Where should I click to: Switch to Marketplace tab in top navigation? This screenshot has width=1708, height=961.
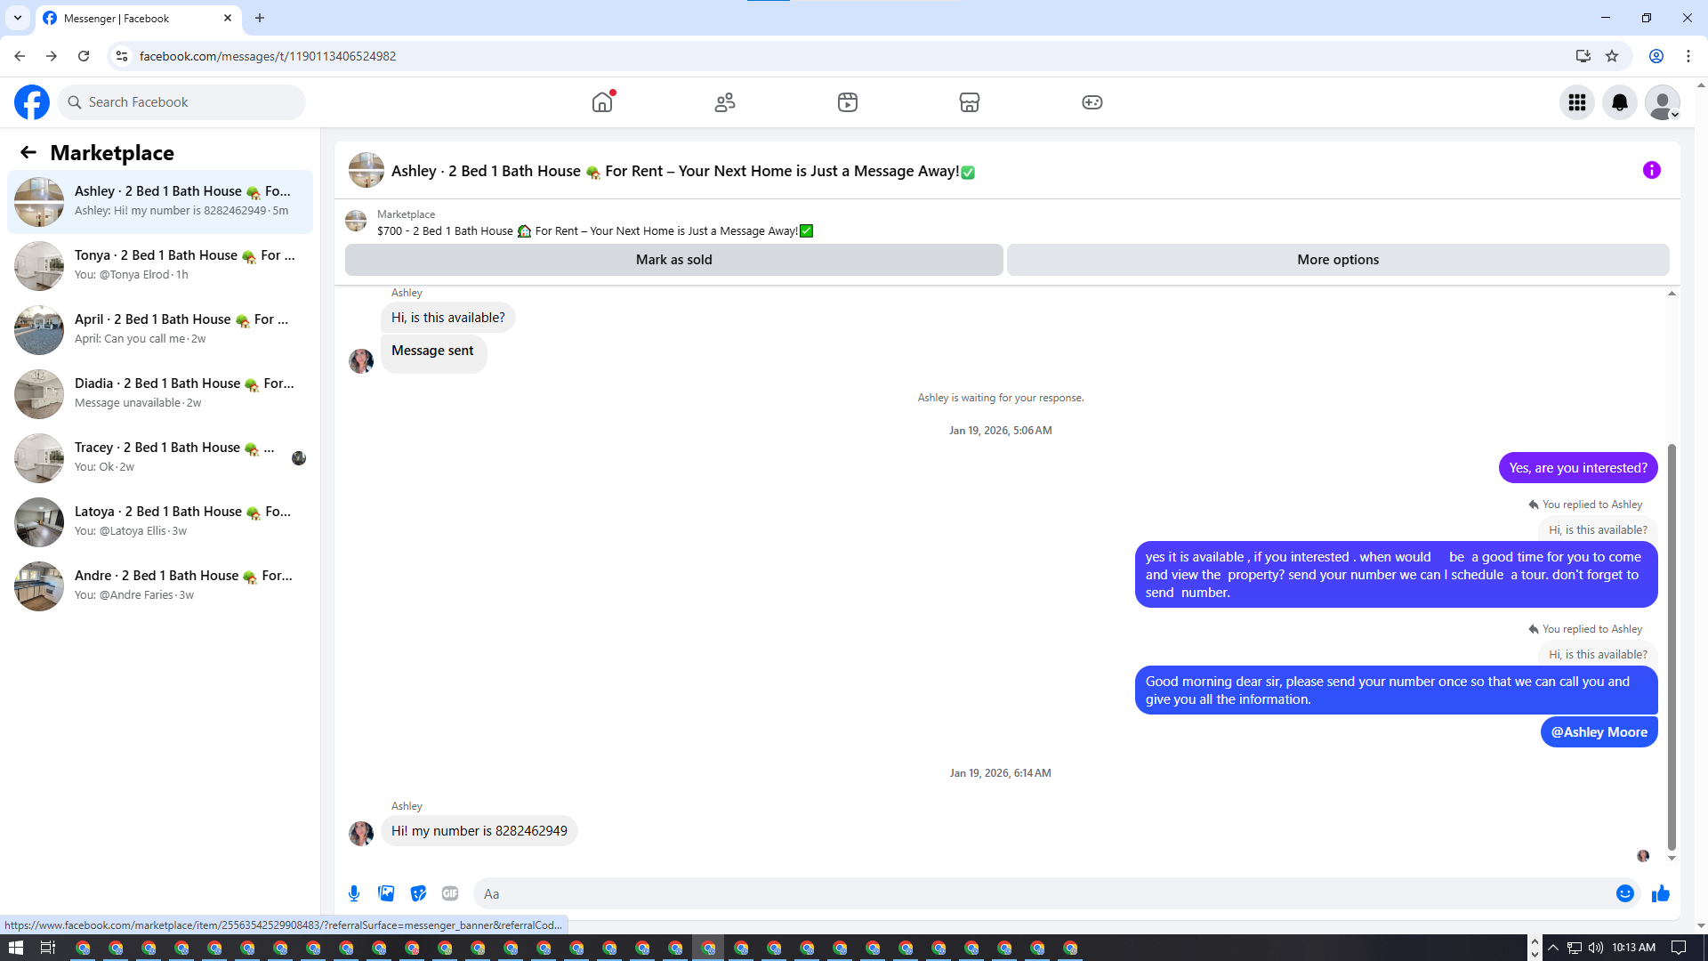[x=969, y=102]
